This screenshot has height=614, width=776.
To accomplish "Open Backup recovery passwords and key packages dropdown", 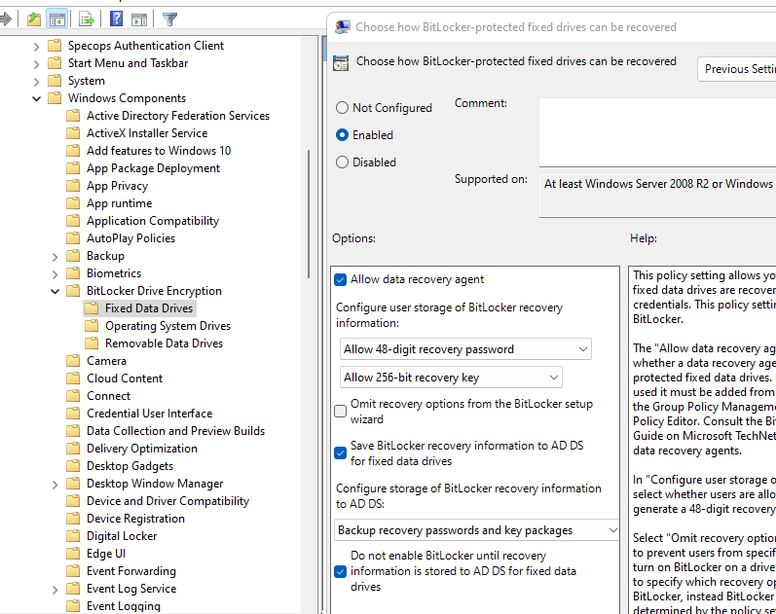I will coord(477,530).
